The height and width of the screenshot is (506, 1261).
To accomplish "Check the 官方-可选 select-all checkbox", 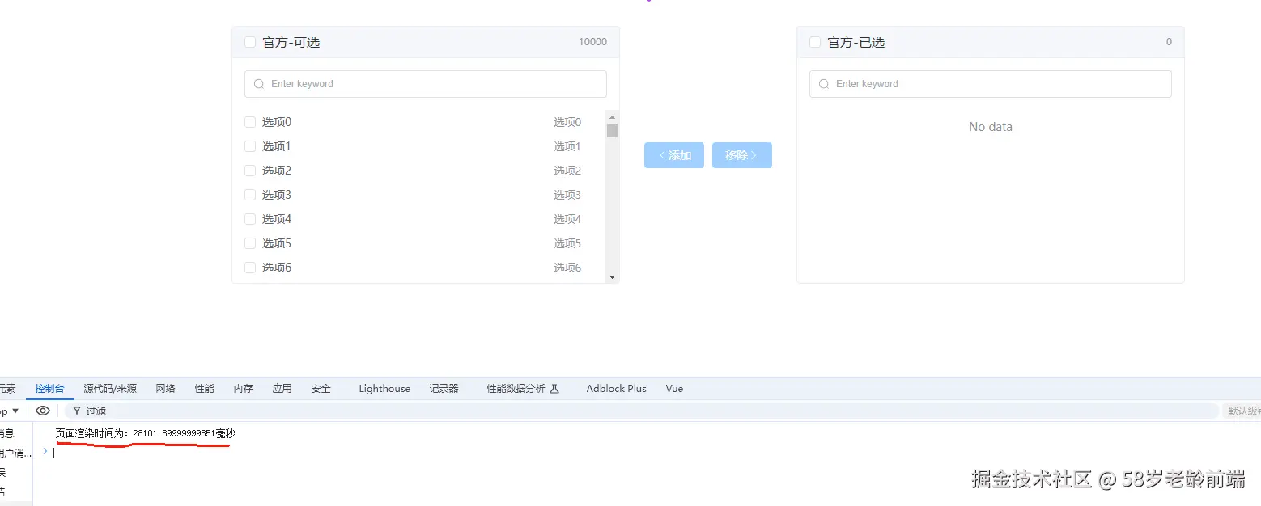I will coord(250,42).
